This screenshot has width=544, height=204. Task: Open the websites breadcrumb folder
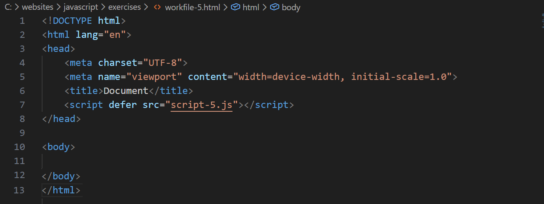pos(37,7)
